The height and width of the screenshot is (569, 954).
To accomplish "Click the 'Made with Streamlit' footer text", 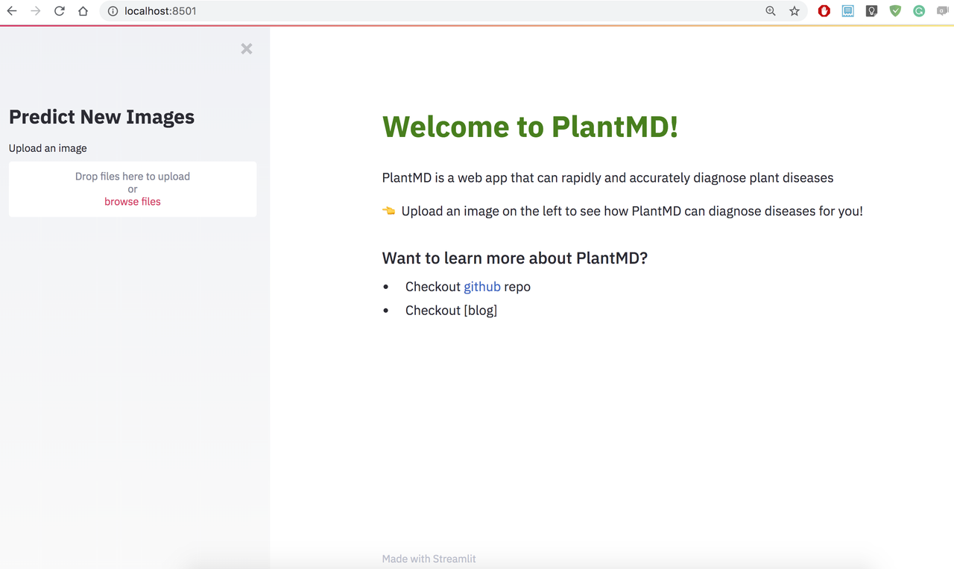I will click(429, 559).
